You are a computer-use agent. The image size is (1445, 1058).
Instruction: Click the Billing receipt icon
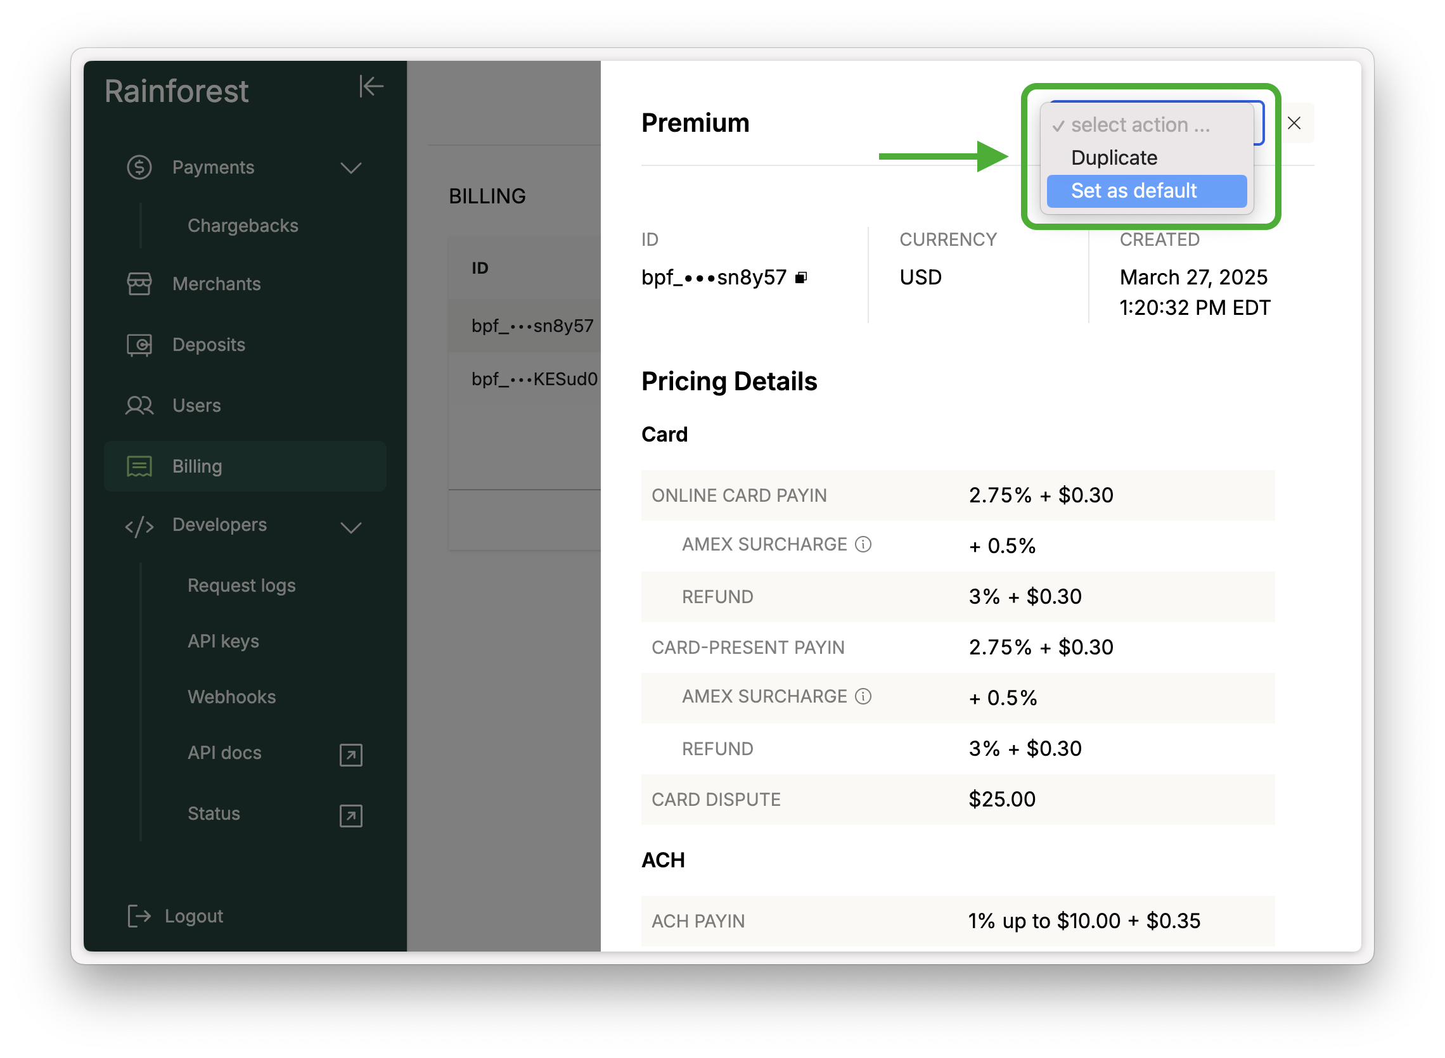tap(139, 466)
